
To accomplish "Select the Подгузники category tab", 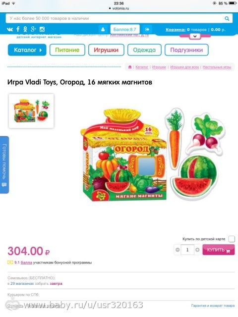I will 186,50.
